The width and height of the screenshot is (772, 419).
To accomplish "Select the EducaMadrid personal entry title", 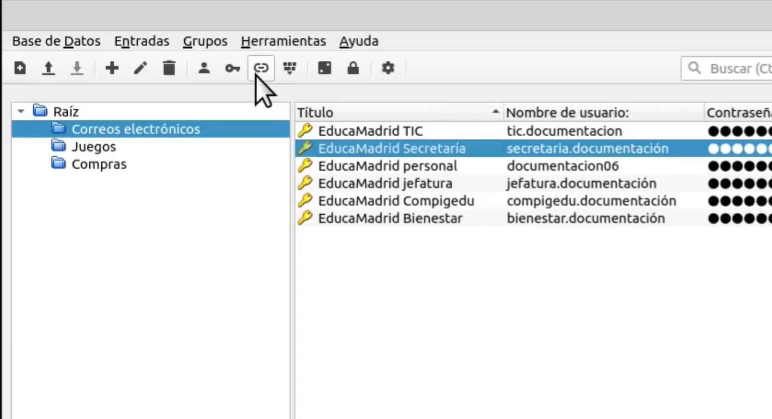I will tap(387, 166).
